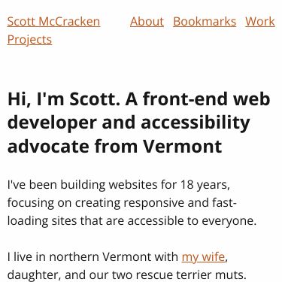
Task: Click the 'front-end web' heading text
Action: pyautogui.click(x=207, y=99)
